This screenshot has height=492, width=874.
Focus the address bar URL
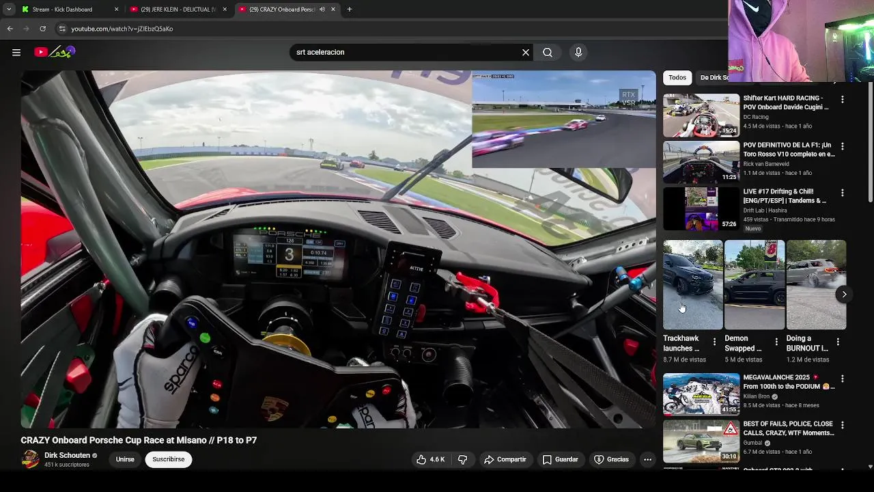[122, 29]
